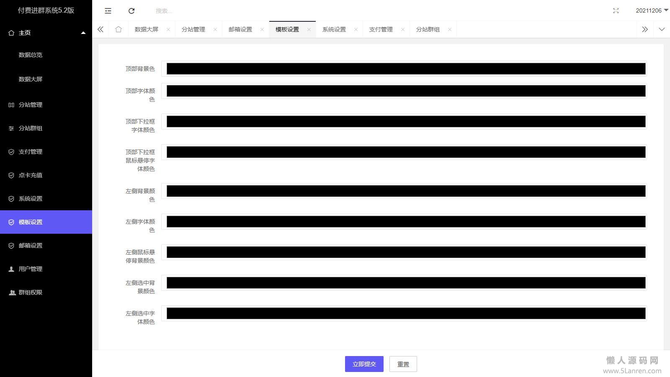Image resolution: width=670 pixels, height=377 pixels.
Task: Click the 左侧背景颜色 color field
Action: [x=404, y=191]
